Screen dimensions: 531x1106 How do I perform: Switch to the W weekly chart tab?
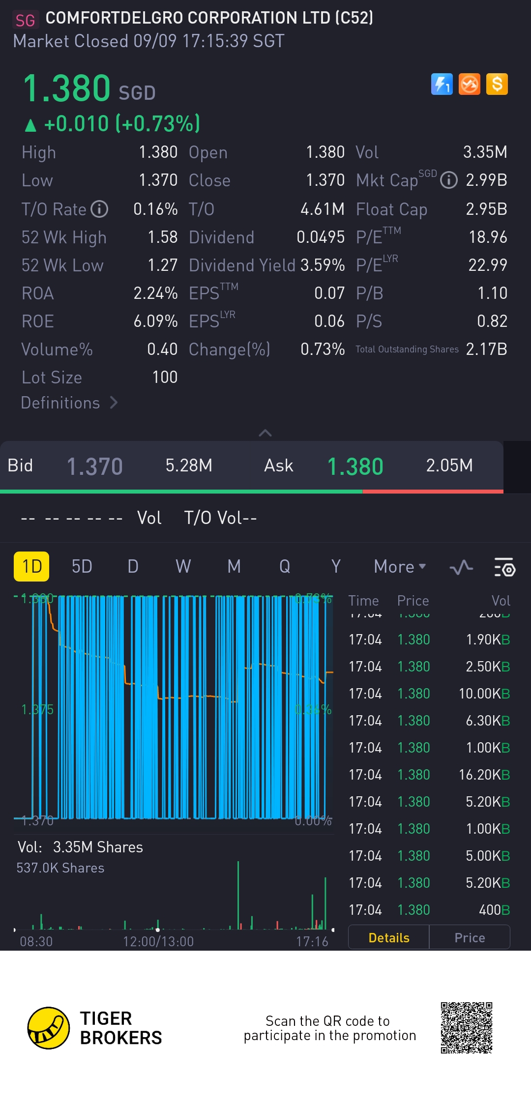pyautogui.click(x=183, y=566)
